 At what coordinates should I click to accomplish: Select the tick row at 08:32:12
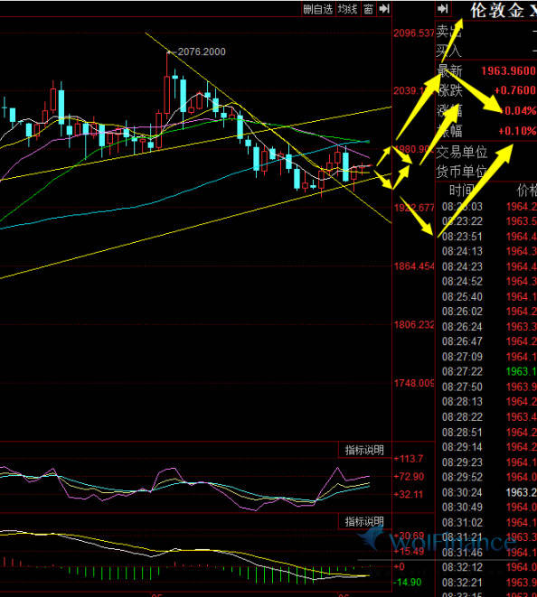tap(489, 567)
